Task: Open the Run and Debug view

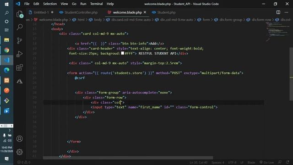Action: pos(20,54)
